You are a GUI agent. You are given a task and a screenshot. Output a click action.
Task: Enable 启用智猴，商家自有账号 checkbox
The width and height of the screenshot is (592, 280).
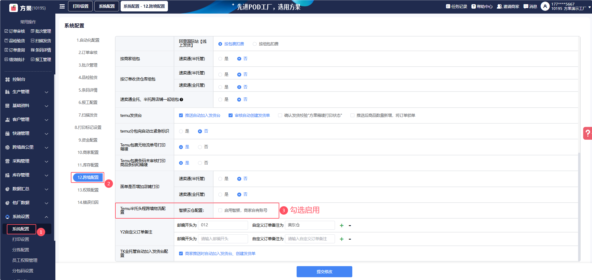[x=220, y=210]
